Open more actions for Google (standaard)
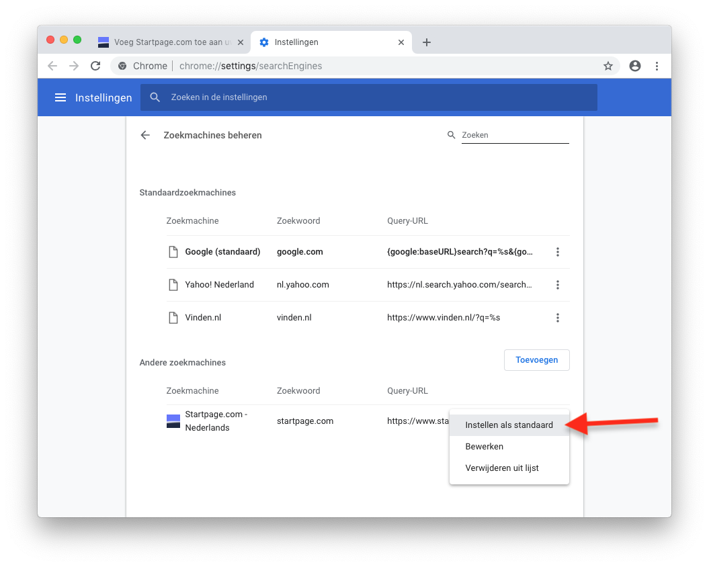 (x=557, y=252)
